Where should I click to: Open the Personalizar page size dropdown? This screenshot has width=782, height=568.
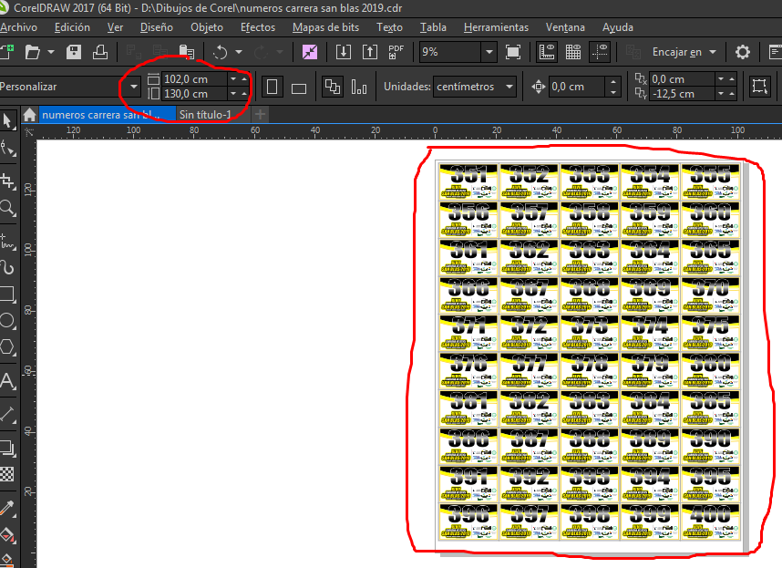coord(134,87)
